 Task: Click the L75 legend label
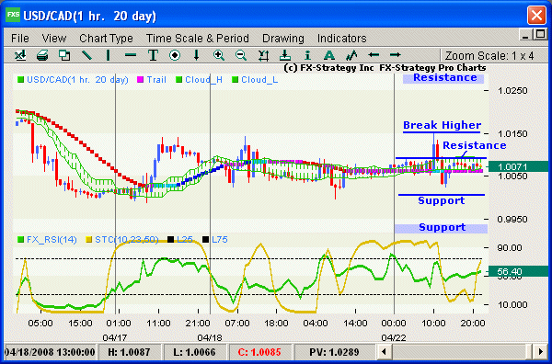[x=220, y=240]
